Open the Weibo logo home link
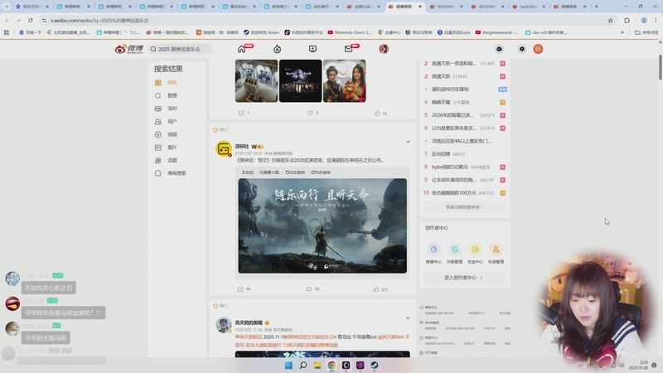 coord(129,49)
